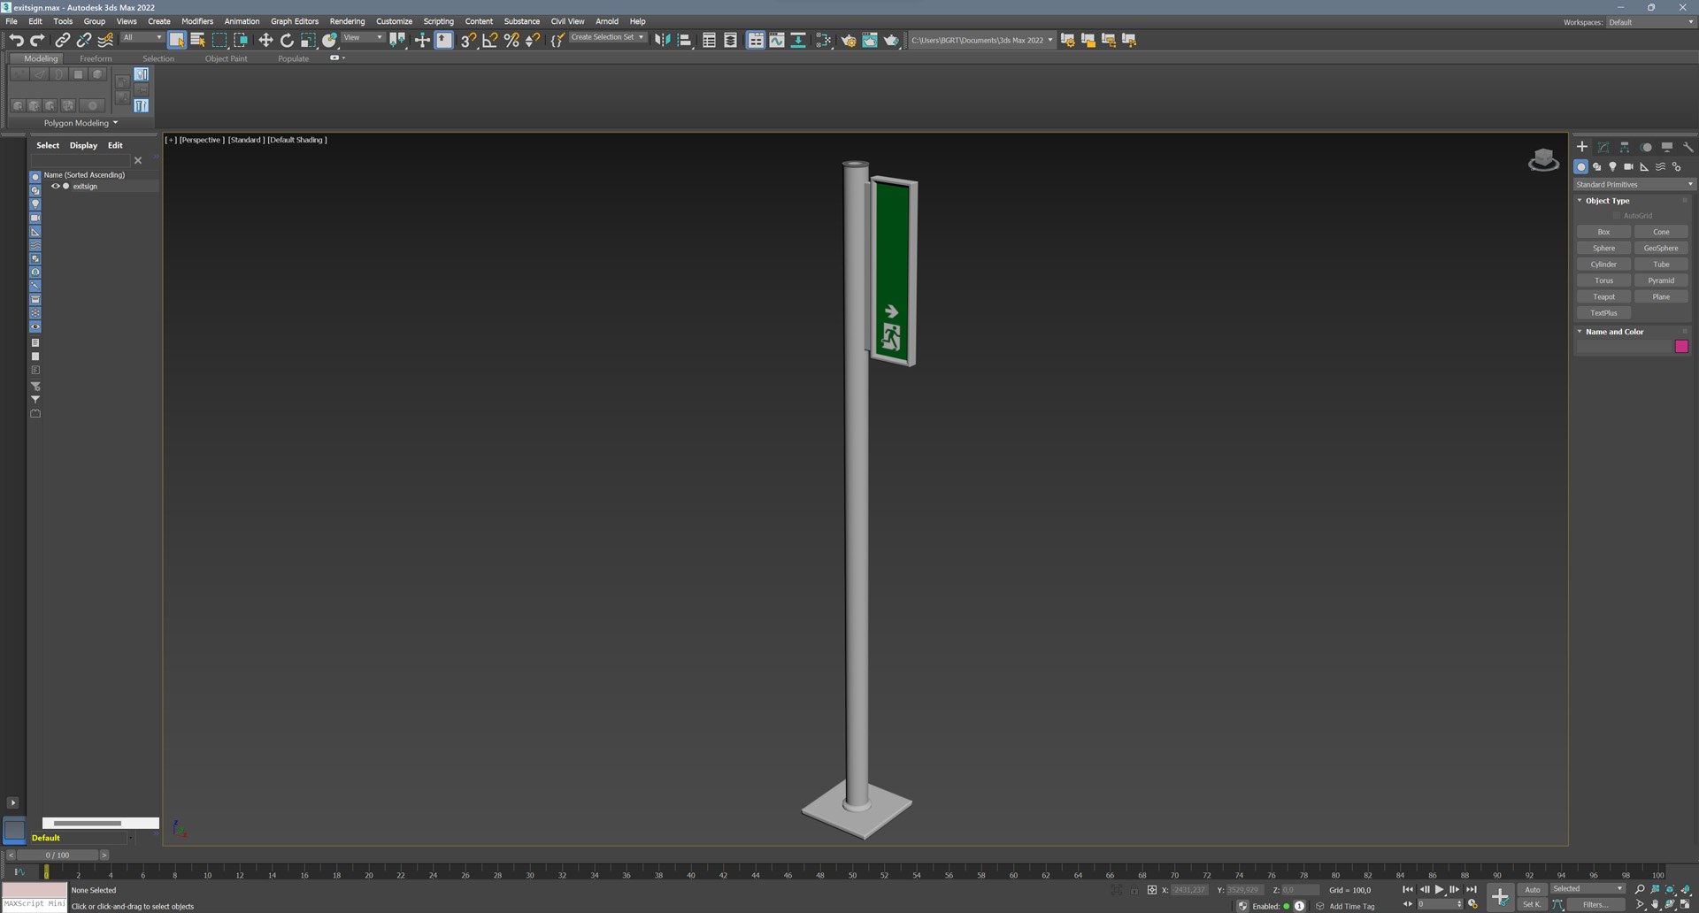Click the Align tool icon
Viewport: 1699px width, 913px height.
(x=684, y=40)
